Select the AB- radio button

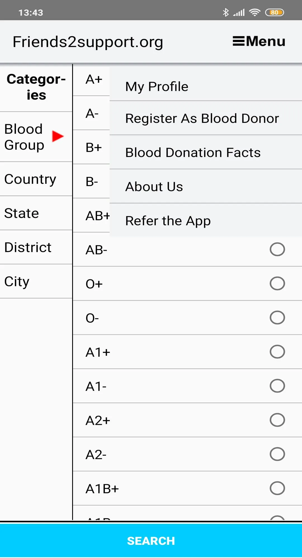pyautogui.click(x=277, y=249)
